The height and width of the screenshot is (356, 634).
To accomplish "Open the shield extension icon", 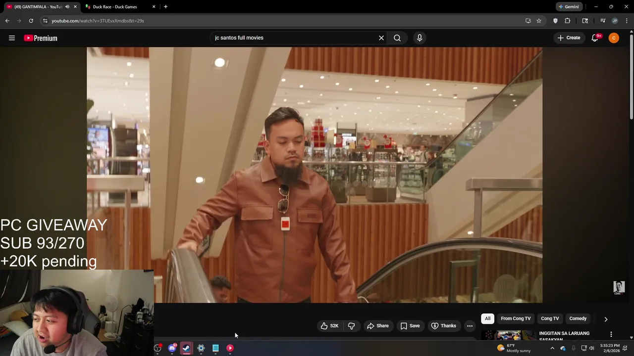I will click(x=555, y=21).
